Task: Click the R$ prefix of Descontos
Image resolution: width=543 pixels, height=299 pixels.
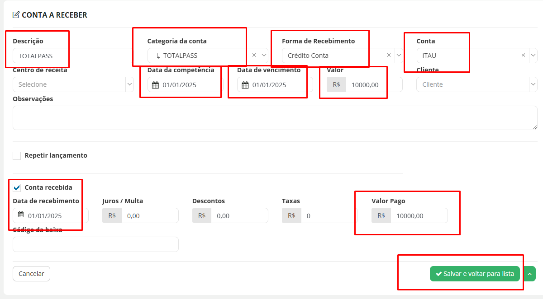Action: [x=202, y=215]
